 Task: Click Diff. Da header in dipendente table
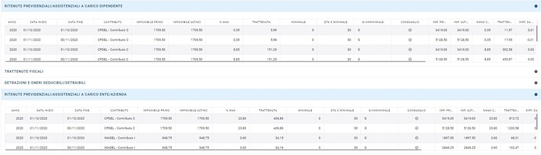tap(526, 22)
